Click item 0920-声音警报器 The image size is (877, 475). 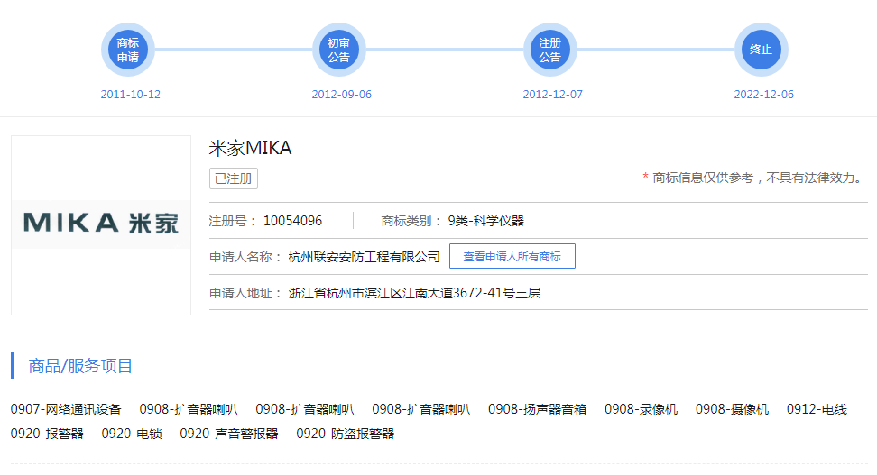click(229, 434)
